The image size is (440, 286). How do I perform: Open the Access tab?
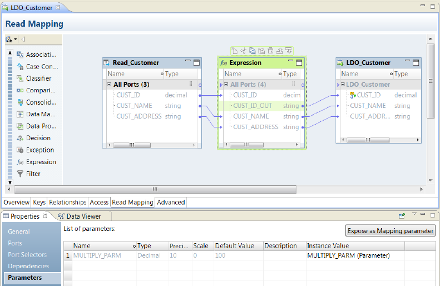[99, 203]
